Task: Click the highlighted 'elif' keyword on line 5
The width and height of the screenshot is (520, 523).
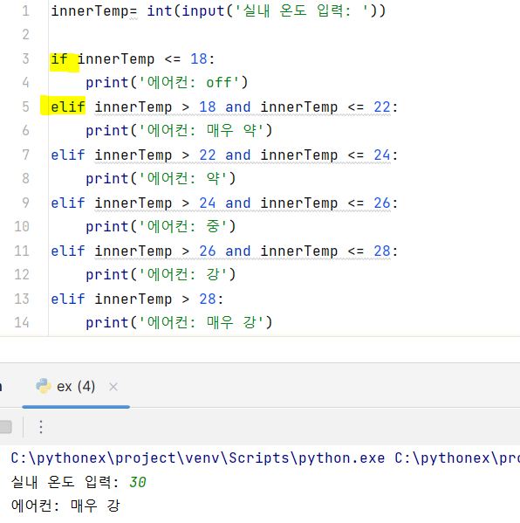Action: tap(68, 107)
